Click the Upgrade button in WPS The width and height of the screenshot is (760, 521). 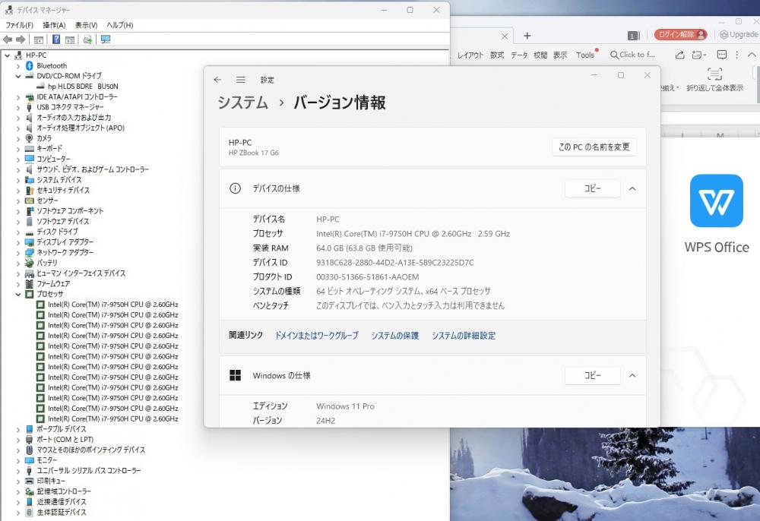point(739,34)
